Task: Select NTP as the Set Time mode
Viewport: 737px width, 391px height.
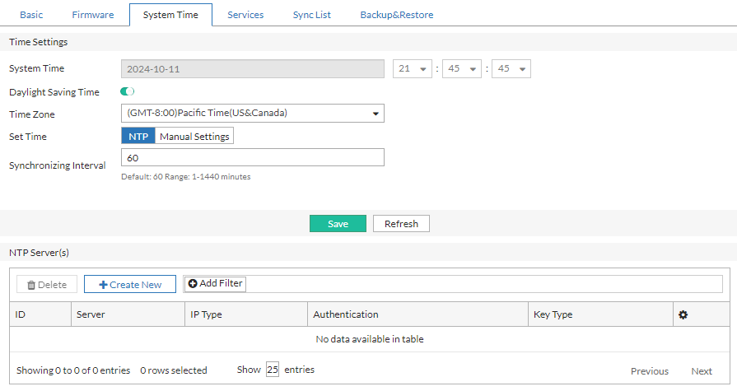Action: [138, 136]
